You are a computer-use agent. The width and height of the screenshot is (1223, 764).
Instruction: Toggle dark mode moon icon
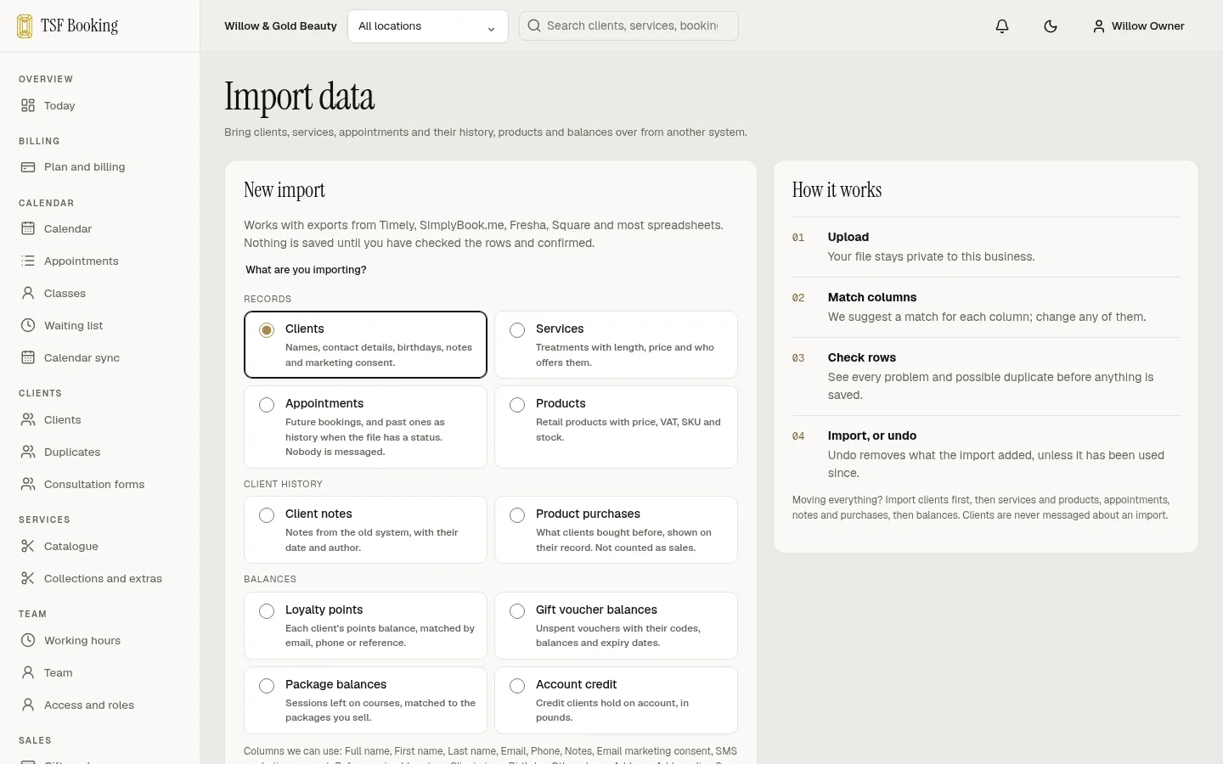[1051, 26]
